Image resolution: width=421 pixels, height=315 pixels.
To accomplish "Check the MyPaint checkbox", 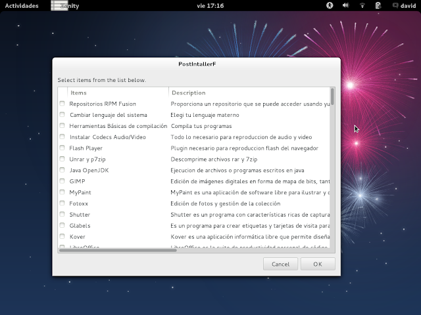I will (62, 192).
